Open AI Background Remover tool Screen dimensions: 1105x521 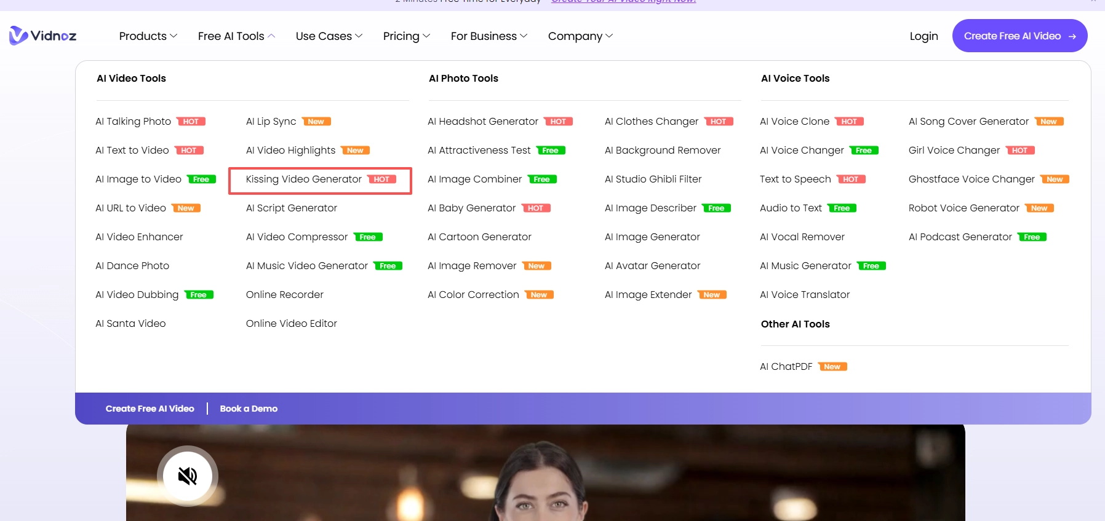(x=662, y=151)
